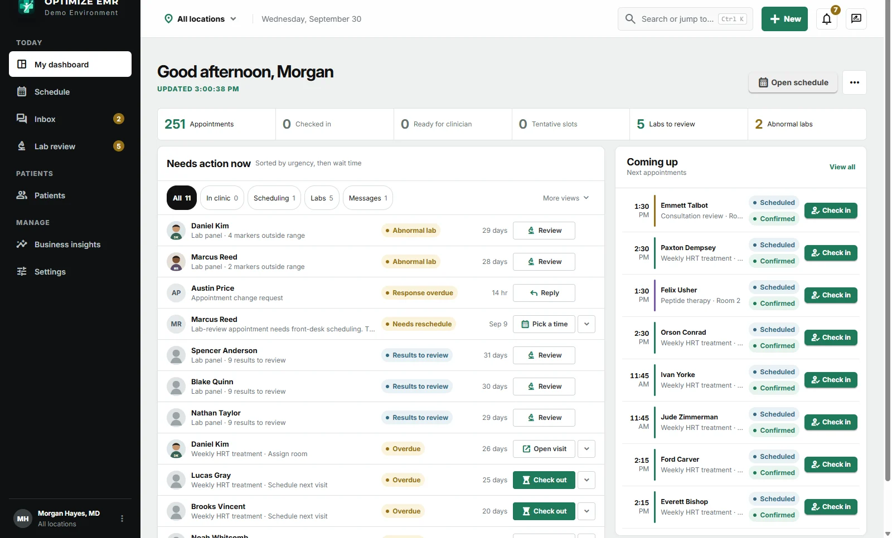Review Daniel Kim's abnormal lab
The width and height of the screenshot is (892, 538).
pos(544,231)
